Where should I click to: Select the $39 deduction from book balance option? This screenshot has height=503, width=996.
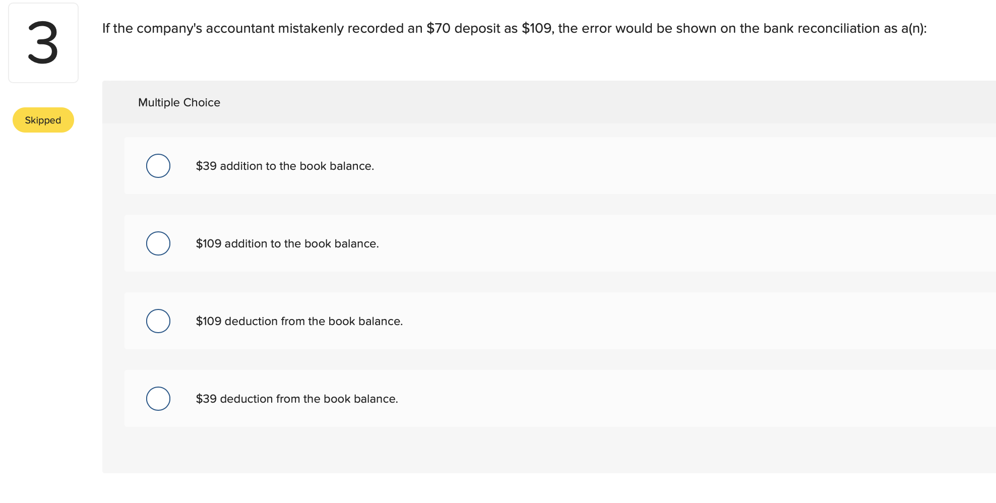coord(158,398)
